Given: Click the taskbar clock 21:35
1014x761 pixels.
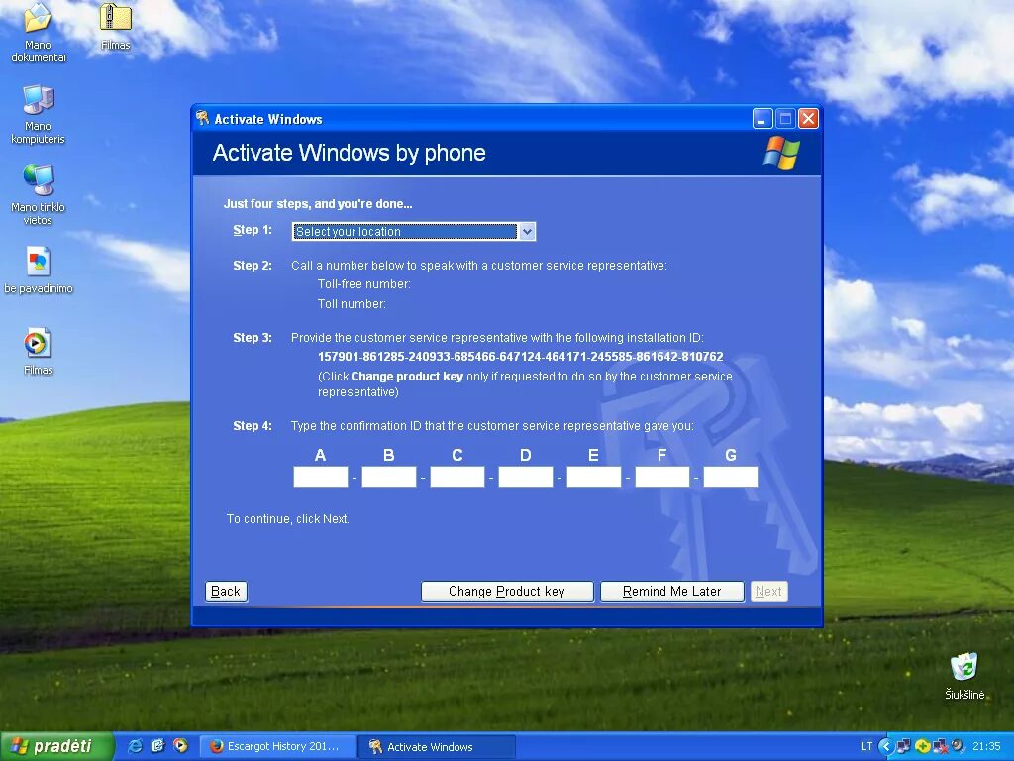Looking at the screenshot, I should coord(986,746).
